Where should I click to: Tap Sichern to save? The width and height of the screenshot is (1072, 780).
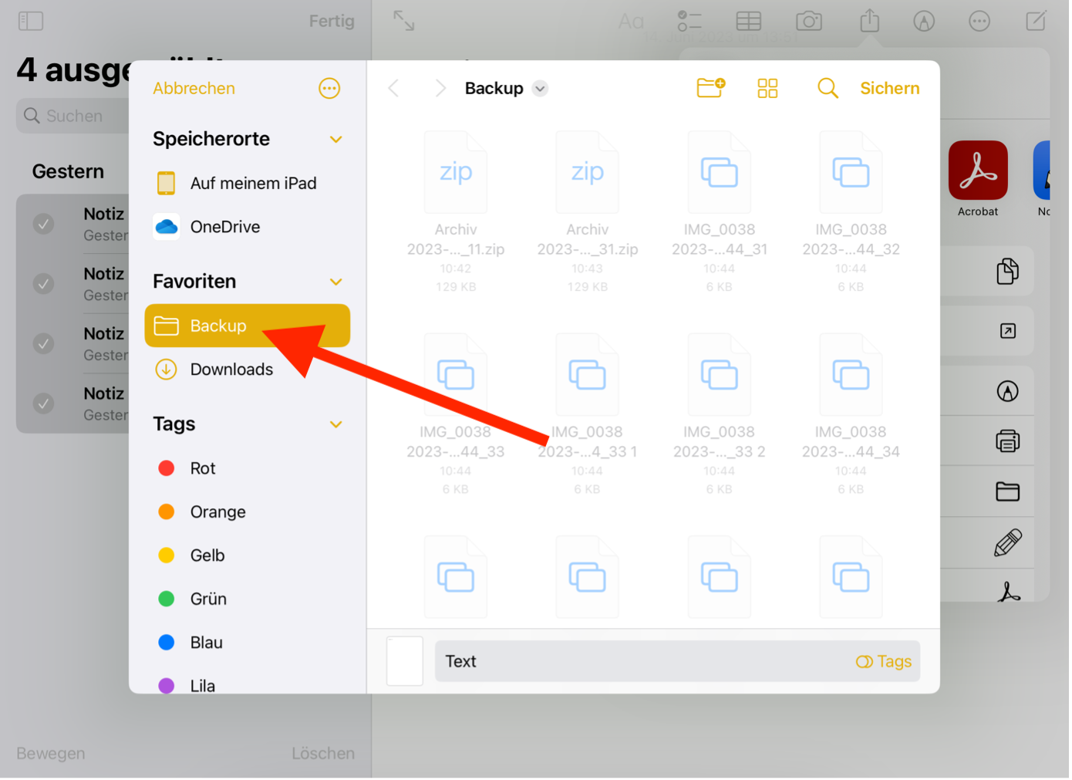point(889,88)
